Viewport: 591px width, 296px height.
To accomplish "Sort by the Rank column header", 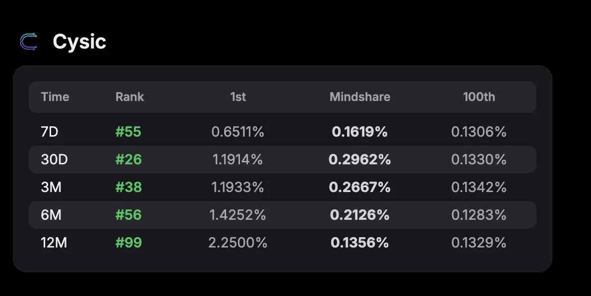I will tap(130, 97).
